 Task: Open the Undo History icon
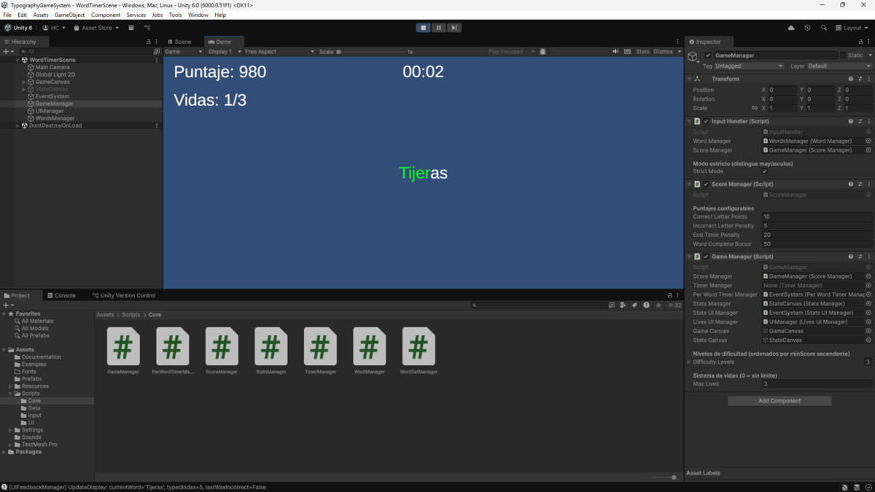point(807,28)
